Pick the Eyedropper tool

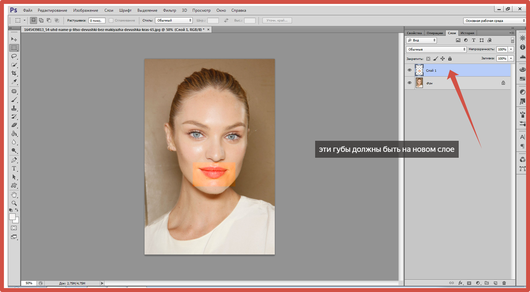pyautogui.click(x=14, y=82)
